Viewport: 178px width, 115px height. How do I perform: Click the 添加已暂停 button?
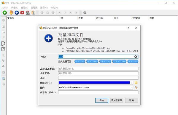[117, 100]
